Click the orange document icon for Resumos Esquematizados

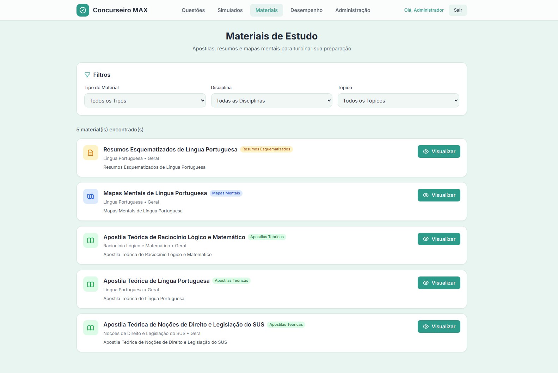(x=91, y=153)
